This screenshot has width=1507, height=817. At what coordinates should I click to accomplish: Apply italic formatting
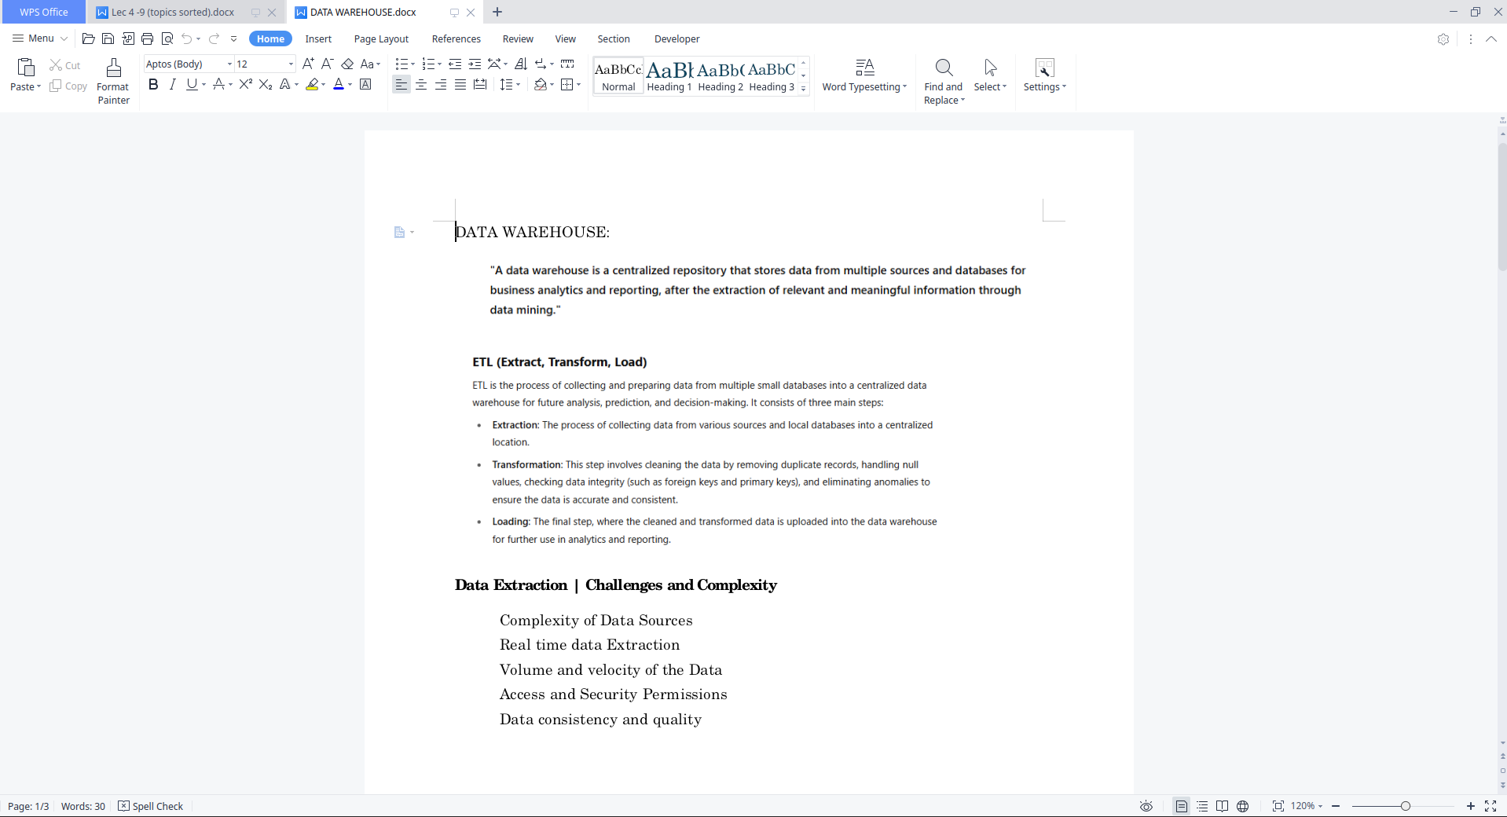(172, 85)
